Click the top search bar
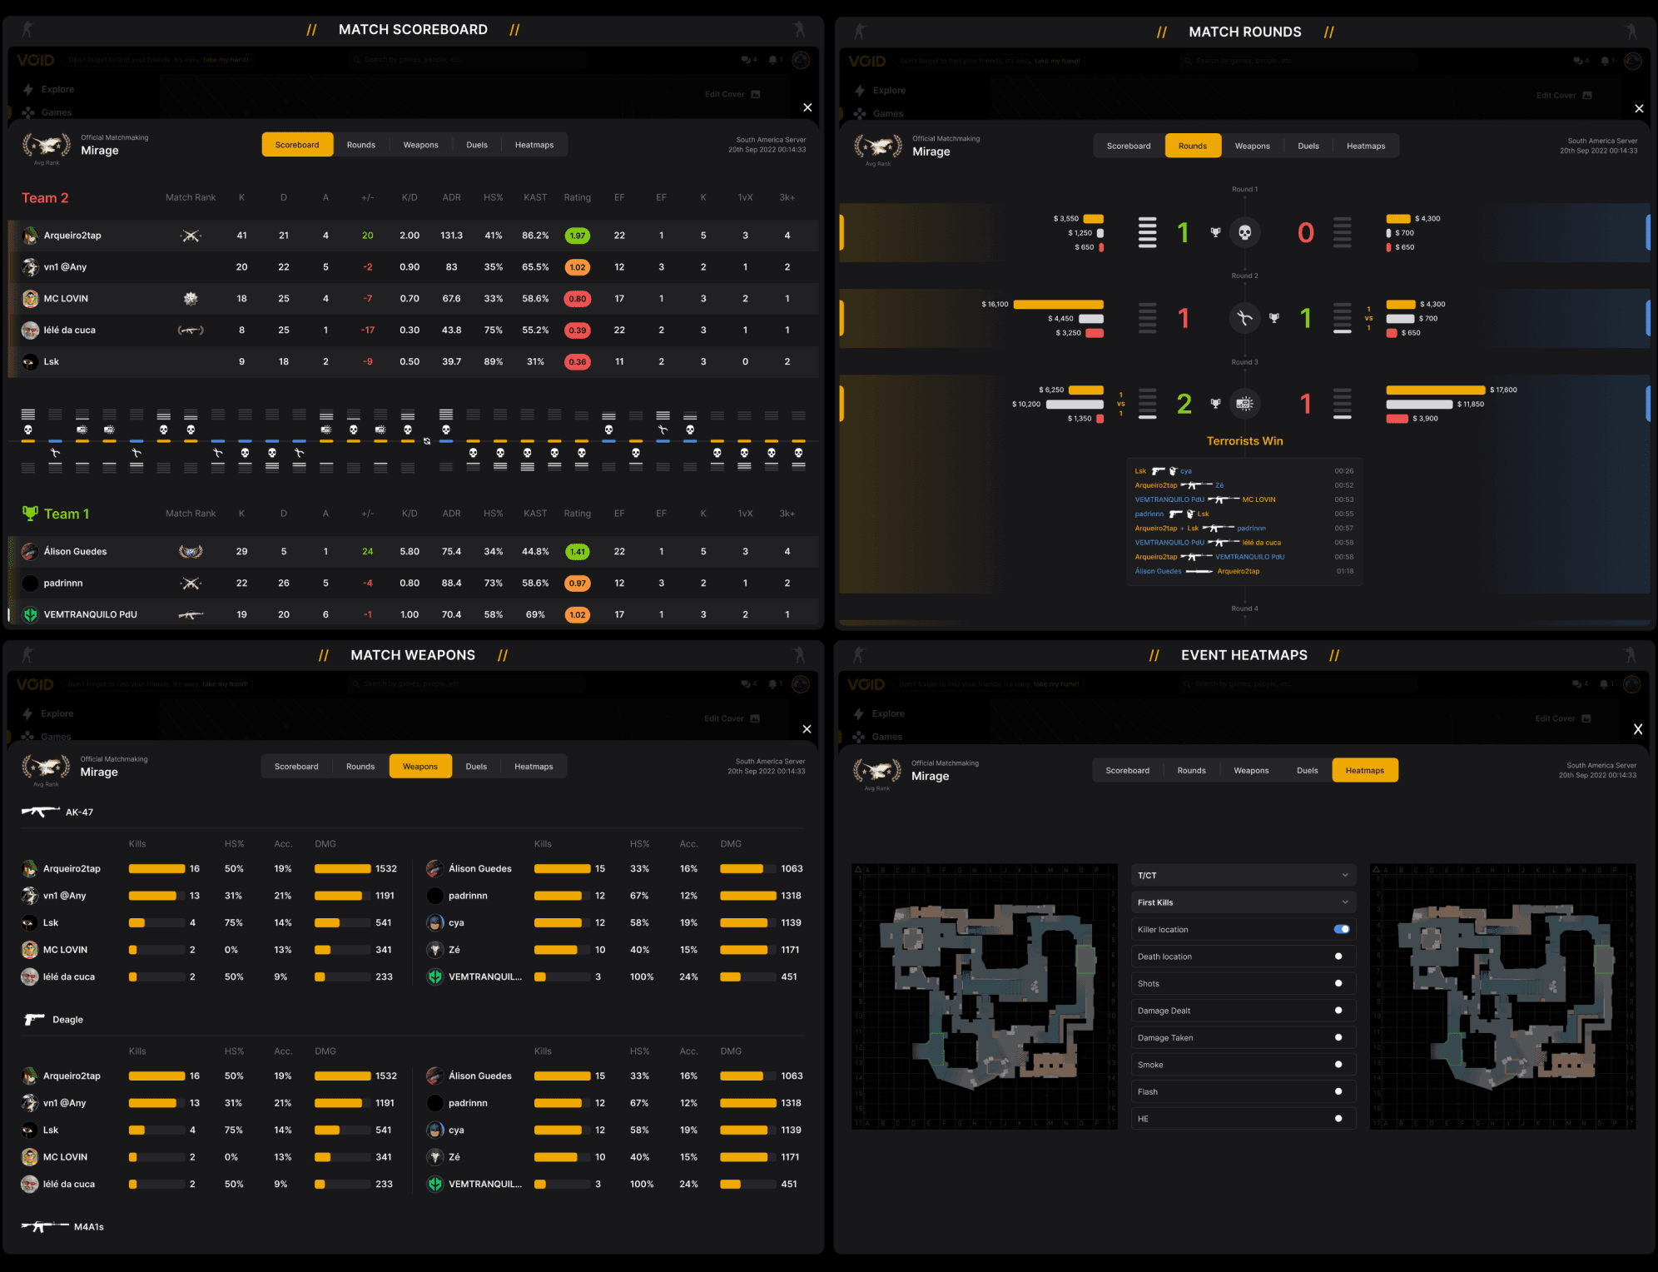 466,59
